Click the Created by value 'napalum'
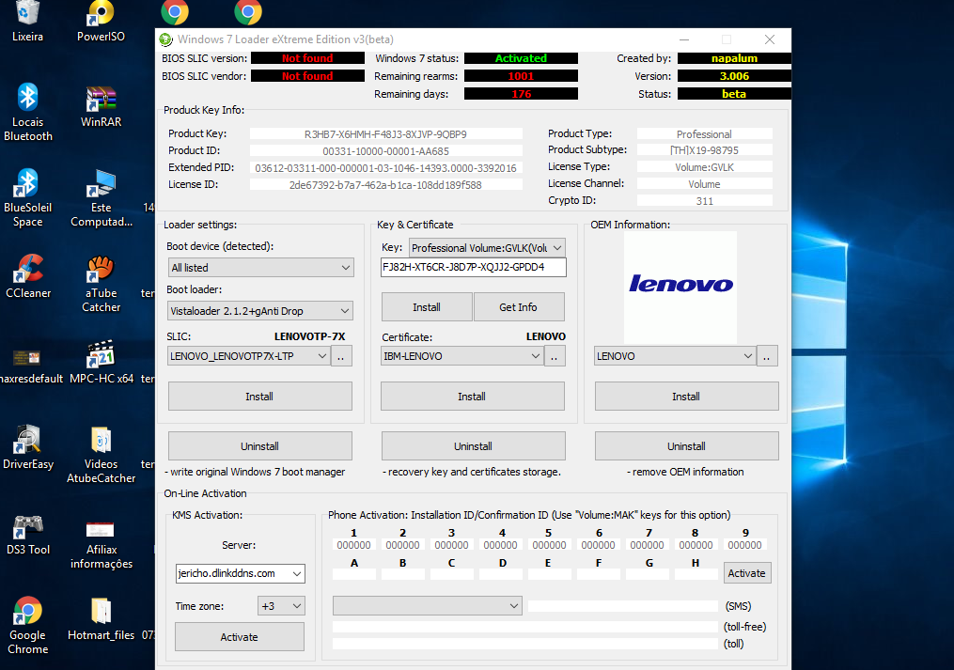 (734, 58)
